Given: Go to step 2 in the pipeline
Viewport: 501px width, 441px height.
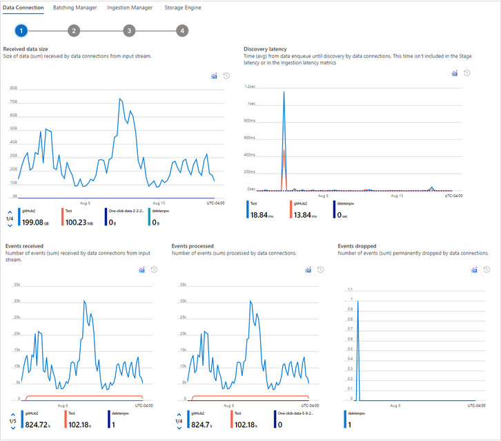Looking at the screenshot, I should click(x=74, y=30).
